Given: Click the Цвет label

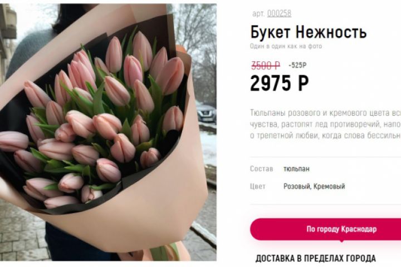Looking at the screenshot, I should click(257, 186).
